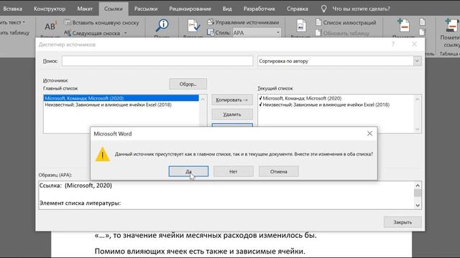
Task: Click inside the Поиск field
Action: coord(157,61)
